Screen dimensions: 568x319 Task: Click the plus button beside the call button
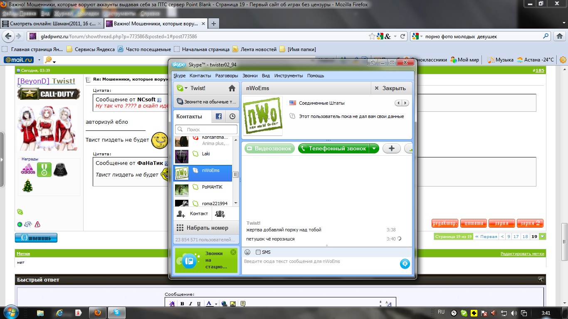391,148
